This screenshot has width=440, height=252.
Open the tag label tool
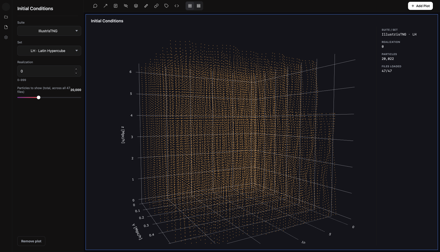point(167,6)
